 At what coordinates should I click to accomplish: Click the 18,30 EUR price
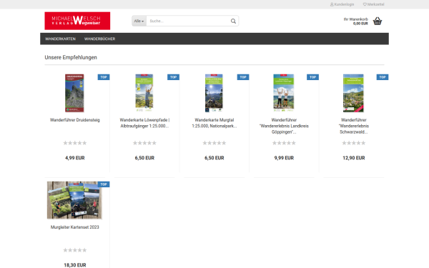[74, 265]
